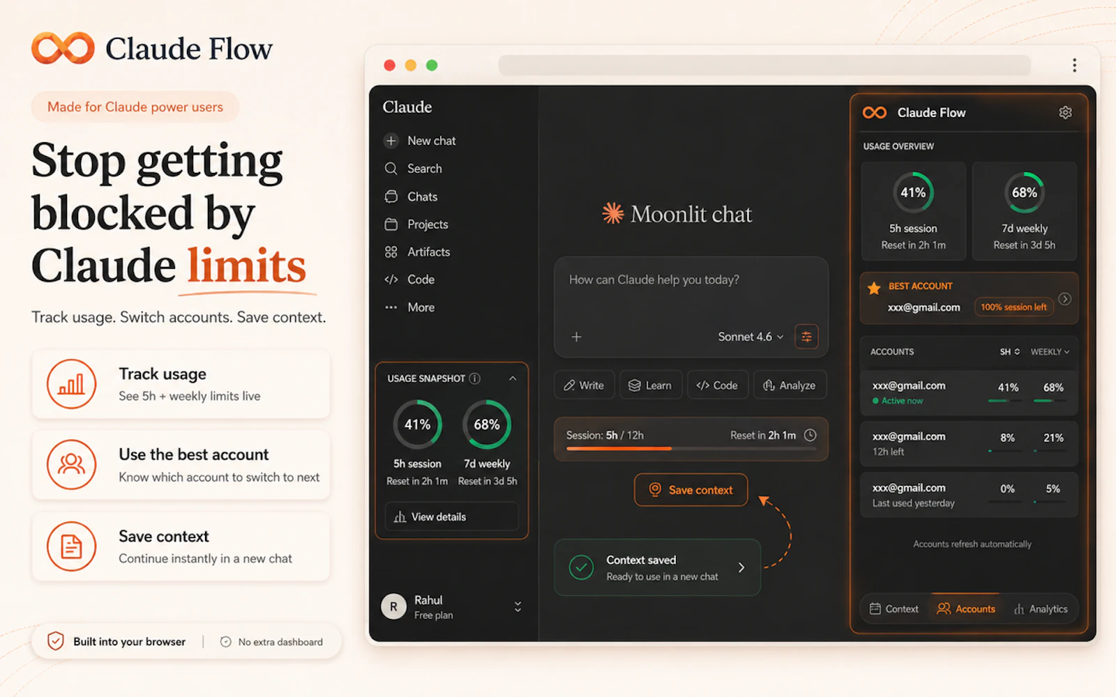Click the Claude Flow infinity logo in the panel header
Image resolution: width=1116 pixels, height=697 pixels.
pos(875,113)
